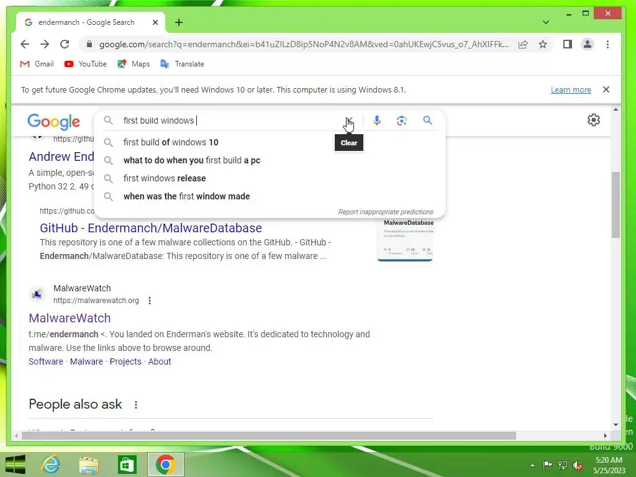Dismiss the Chrome update notification bar
The height and width of the screenshot is (477, 636).
[x=606, y=89]
